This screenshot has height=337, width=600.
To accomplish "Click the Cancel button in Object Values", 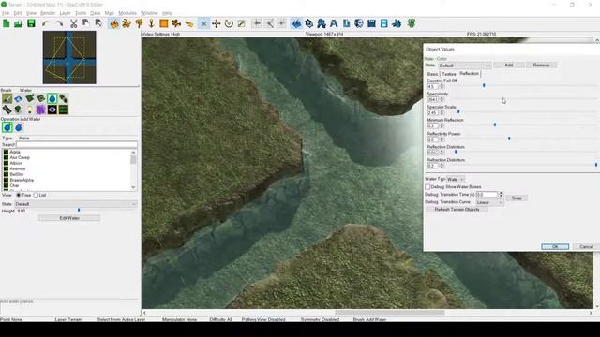I will coord(586,247).
